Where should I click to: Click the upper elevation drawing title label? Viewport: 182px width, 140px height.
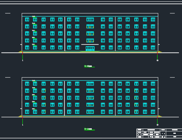click(89, 66)
